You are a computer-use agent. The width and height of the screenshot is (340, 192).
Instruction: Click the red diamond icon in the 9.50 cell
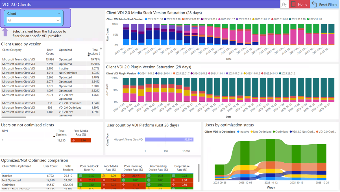point(173,185)
